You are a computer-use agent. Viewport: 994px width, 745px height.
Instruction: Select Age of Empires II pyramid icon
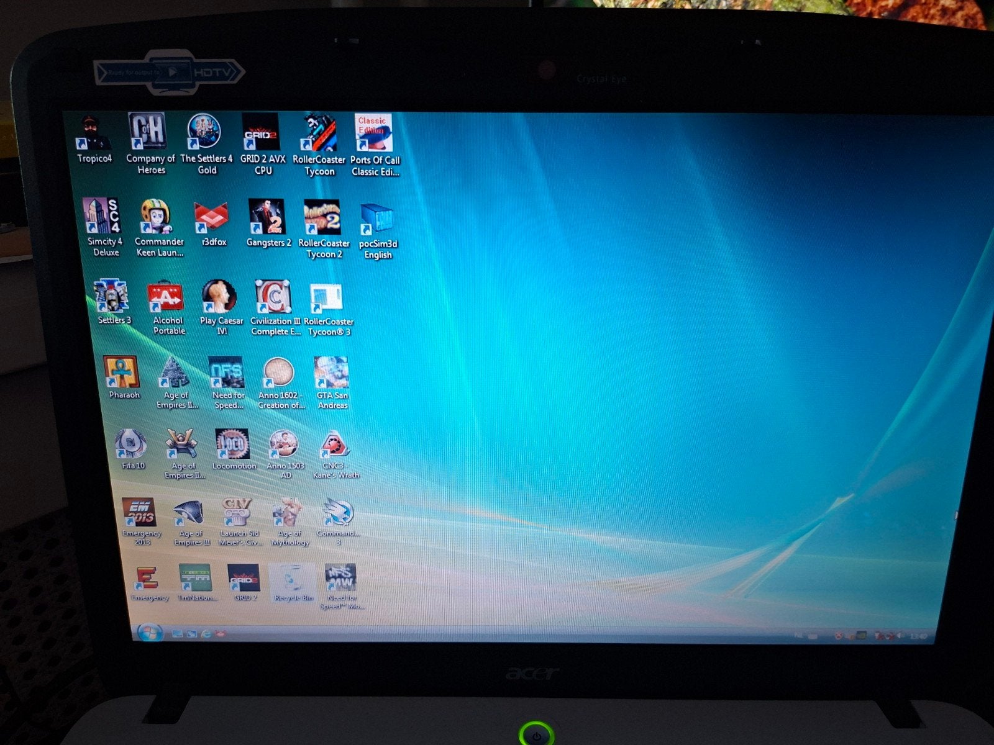point(176,382)
